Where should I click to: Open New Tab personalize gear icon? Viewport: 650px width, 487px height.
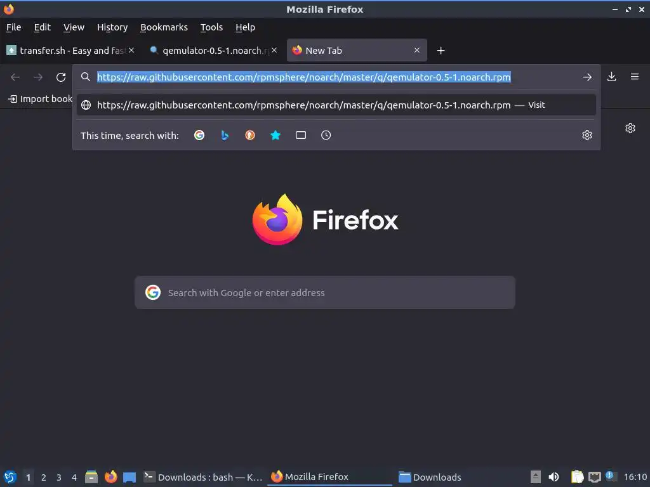pos(630,128)
